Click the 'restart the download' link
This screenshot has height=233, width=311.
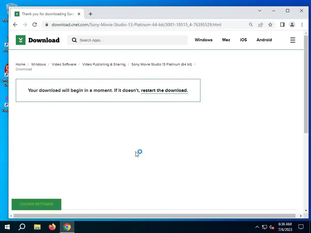pyautogui.click(x=164, y=90)
